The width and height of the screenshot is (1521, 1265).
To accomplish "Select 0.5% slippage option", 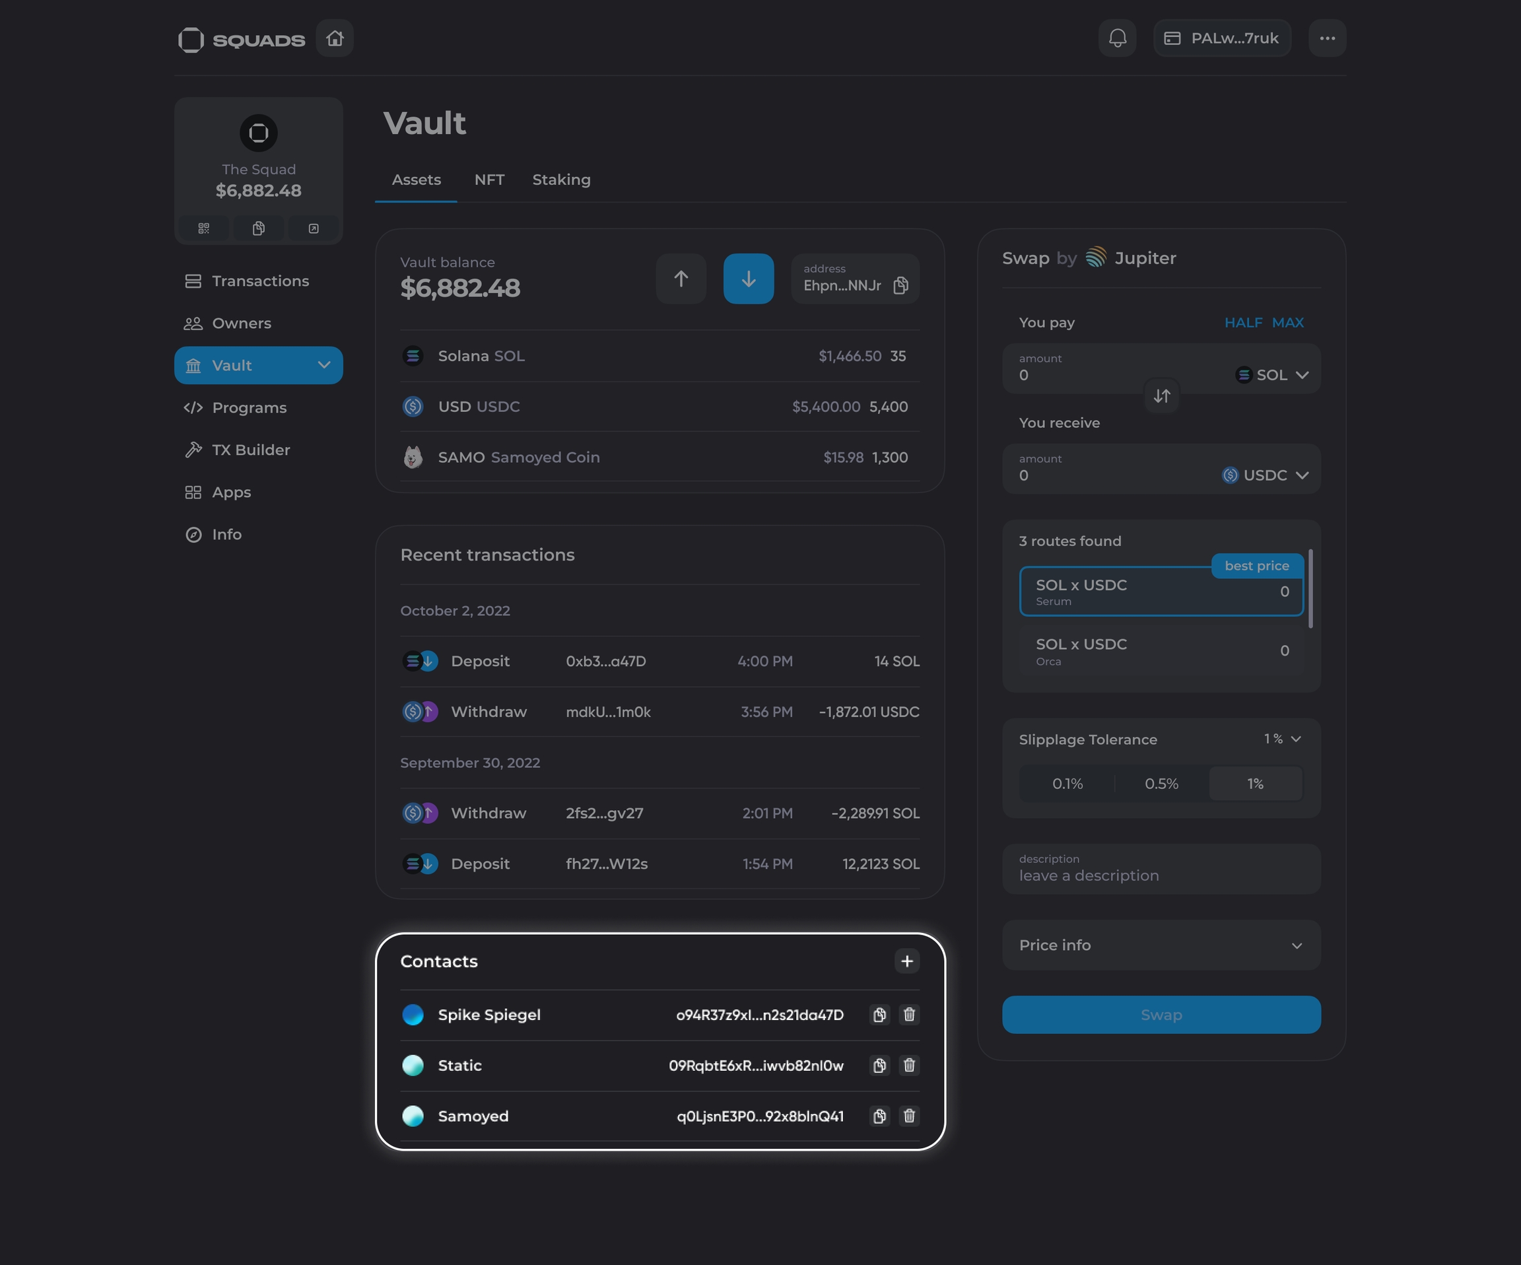I will click(x=1161, y=784).
